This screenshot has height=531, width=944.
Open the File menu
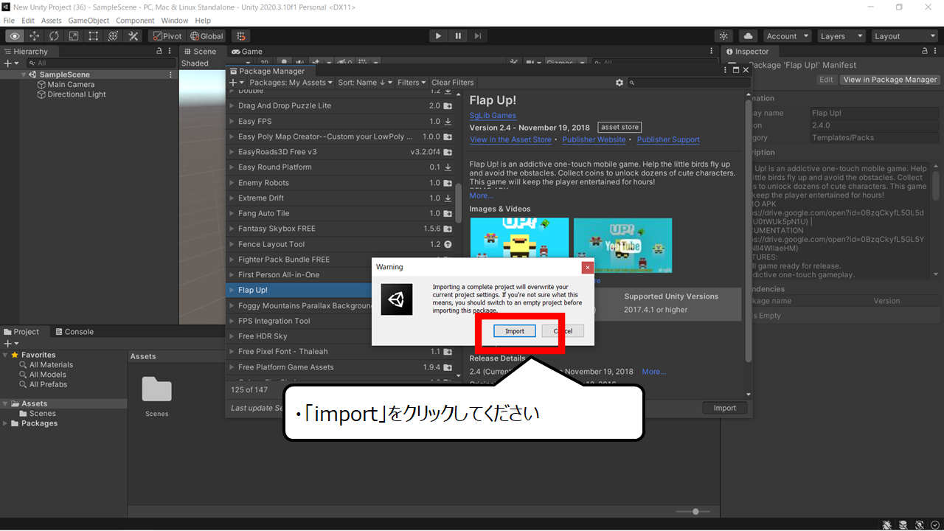click(9, 21)
